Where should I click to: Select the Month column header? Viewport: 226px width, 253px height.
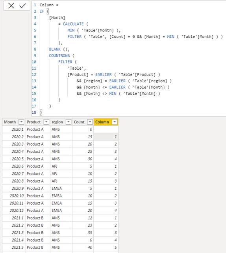[x=13, y=122]
